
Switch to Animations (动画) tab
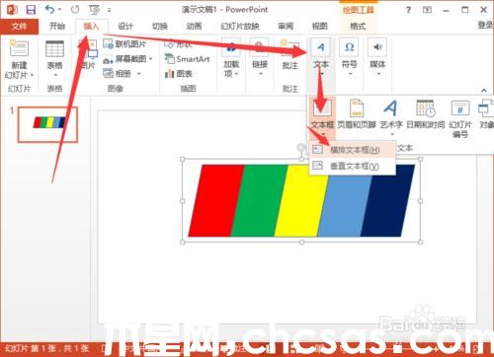[194, 26]
